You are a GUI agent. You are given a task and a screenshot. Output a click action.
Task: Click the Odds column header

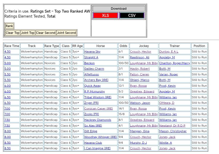coord(123,46)
